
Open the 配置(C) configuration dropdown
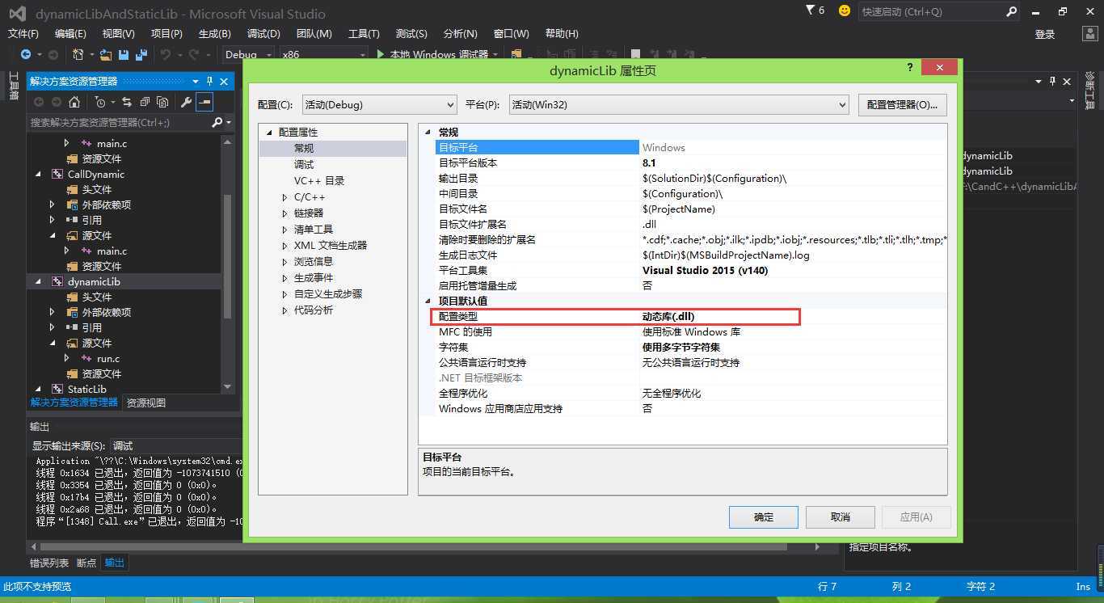click(379, 104)
